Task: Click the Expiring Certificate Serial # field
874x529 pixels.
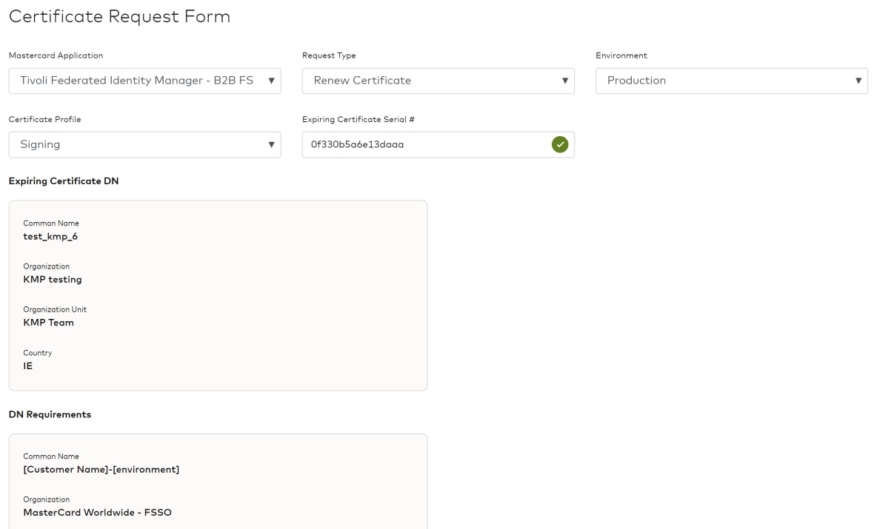Action: [426, 145]
